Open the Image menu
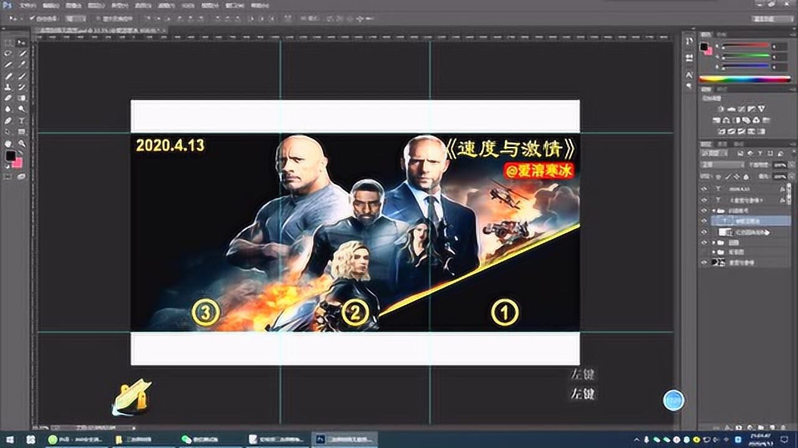Viewport: 798px width, 448px height. point(73,5)
